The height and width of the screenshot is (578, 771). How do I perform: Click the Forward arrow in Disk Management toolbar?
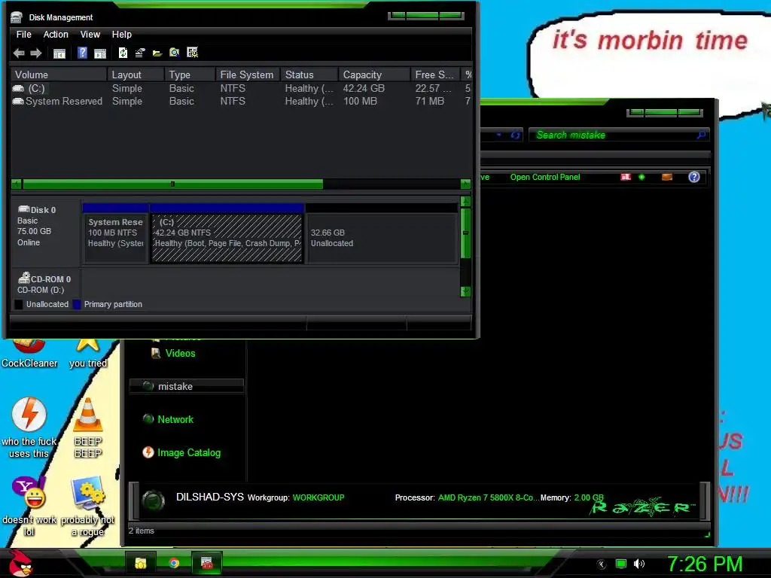(36, 53)
